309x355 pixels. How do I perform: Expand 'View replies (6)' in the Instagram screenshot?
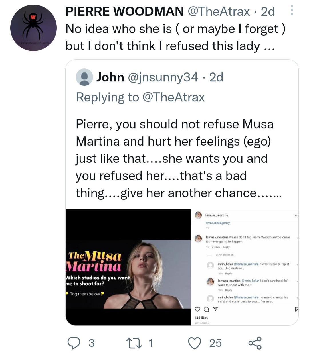click(x=225, y=255)
